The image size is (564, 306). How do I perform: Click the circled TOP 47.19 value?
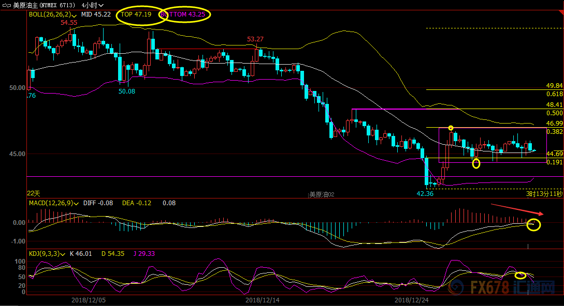click(136, 14)
